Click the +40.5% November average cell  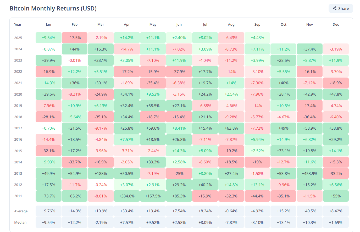(x=309, y=211)
